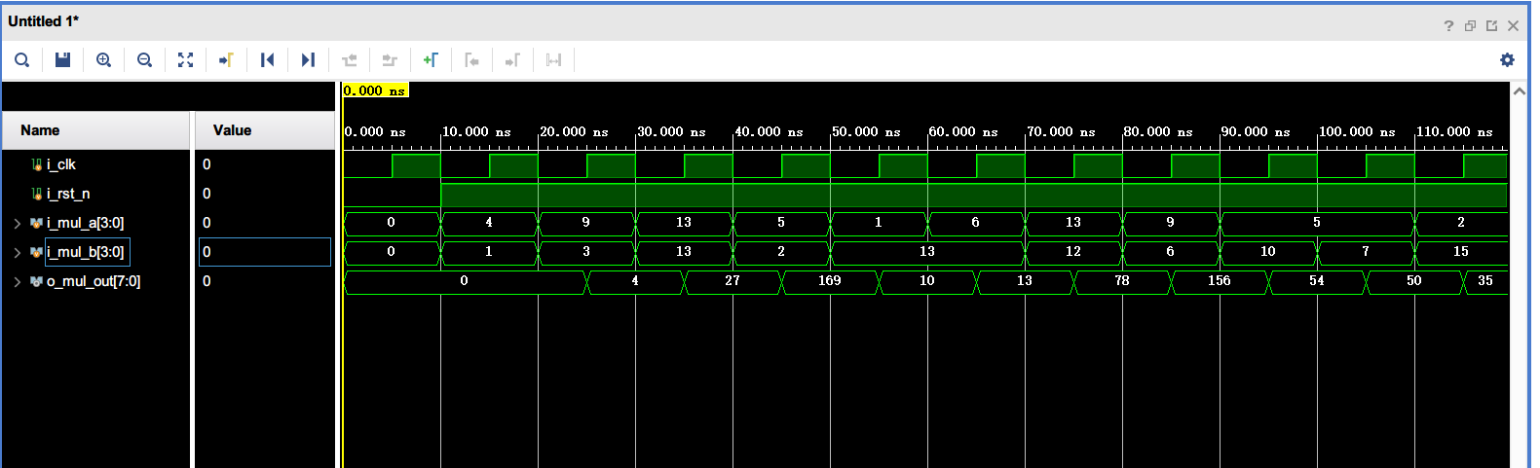This screenshot has height=468, width=1540.
Task: Save the waveform configuration
Action: pos(62,60)
